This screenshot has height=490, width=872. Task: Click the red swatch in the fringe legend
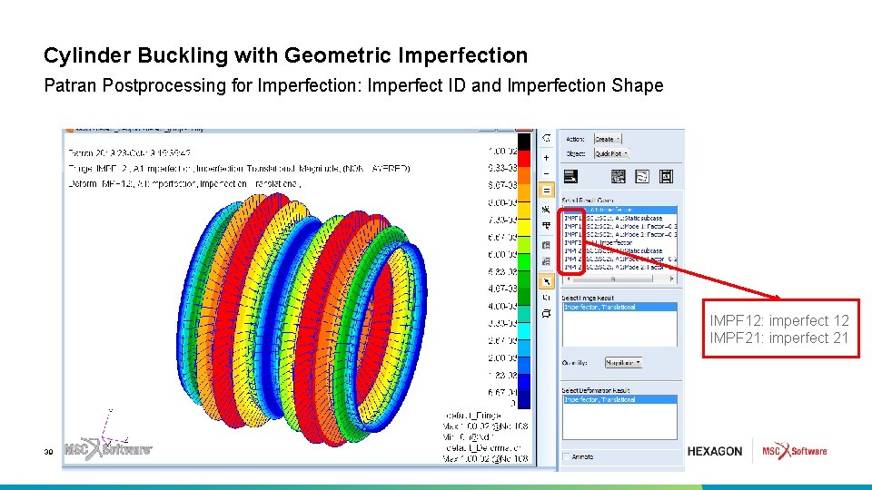pos(524,159)
